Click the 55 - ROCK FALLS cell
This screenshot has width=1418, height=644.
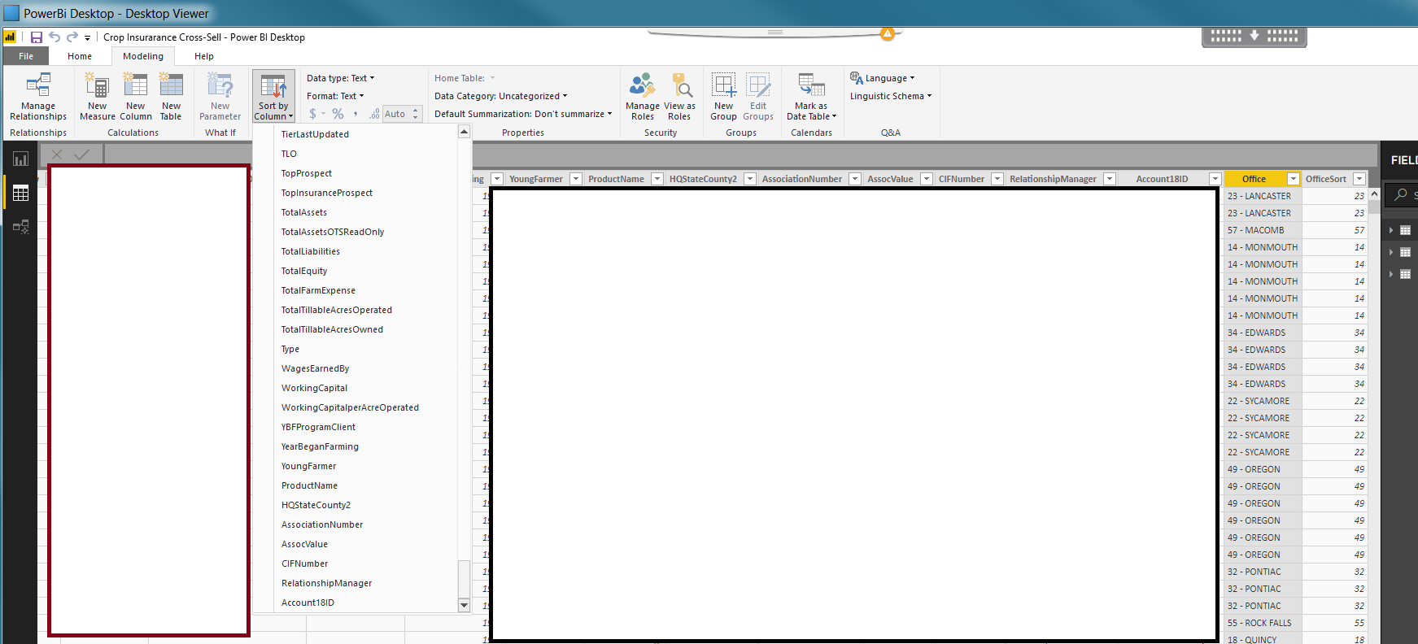point(1262,623)
